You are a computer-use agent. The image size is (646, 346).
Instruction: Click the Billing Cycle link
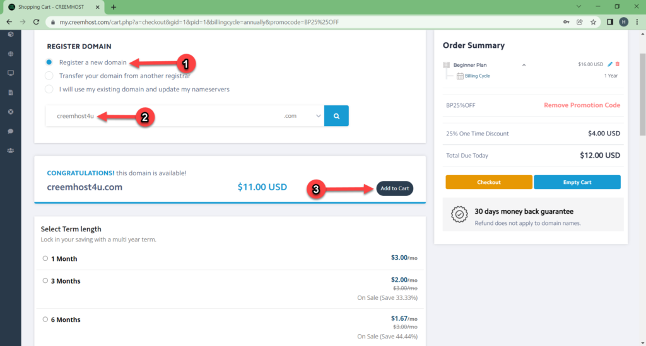pyautogui.click(x=477, y=76)
